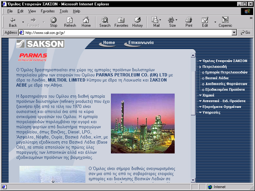Open the Επικοινωνία contact link
255x191 pixels.
click(x=141, y=43)
